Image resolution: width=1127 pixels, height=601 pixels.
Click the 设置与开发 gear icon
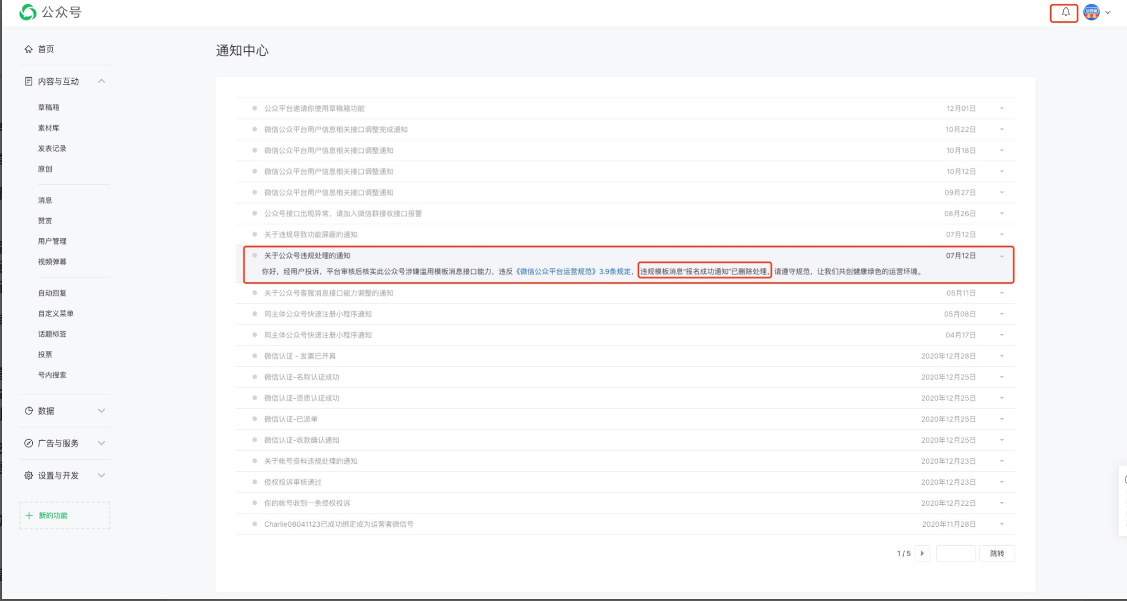point(28,475)
